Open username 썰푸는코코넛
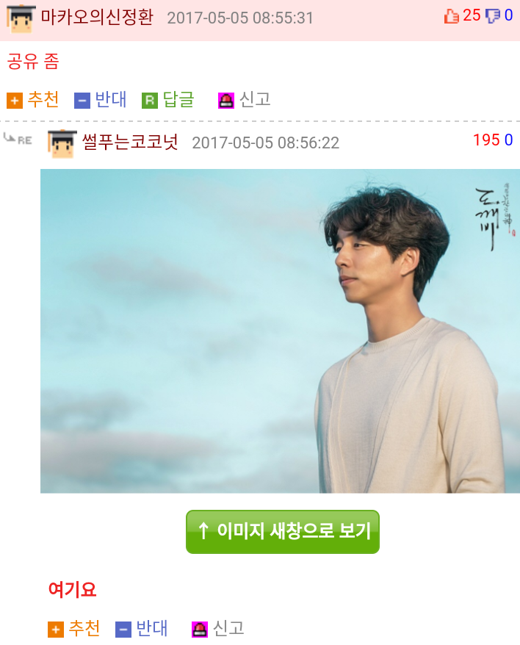 pyautogui.click(x=130, y=142)
